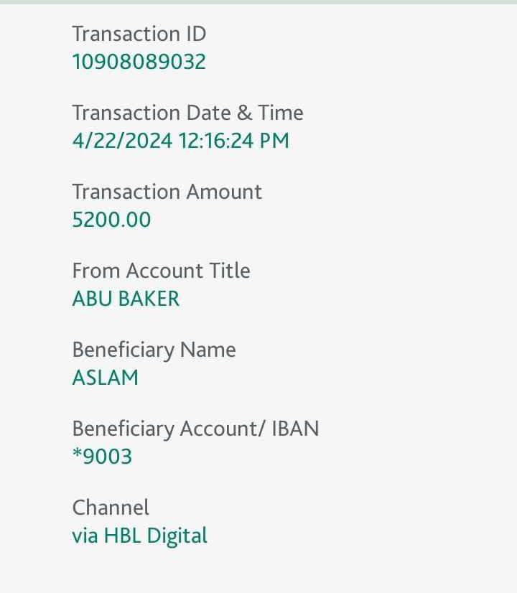Select transaction ID number 10908089032
The image size is (517, 593).
[x=139, y=62]
